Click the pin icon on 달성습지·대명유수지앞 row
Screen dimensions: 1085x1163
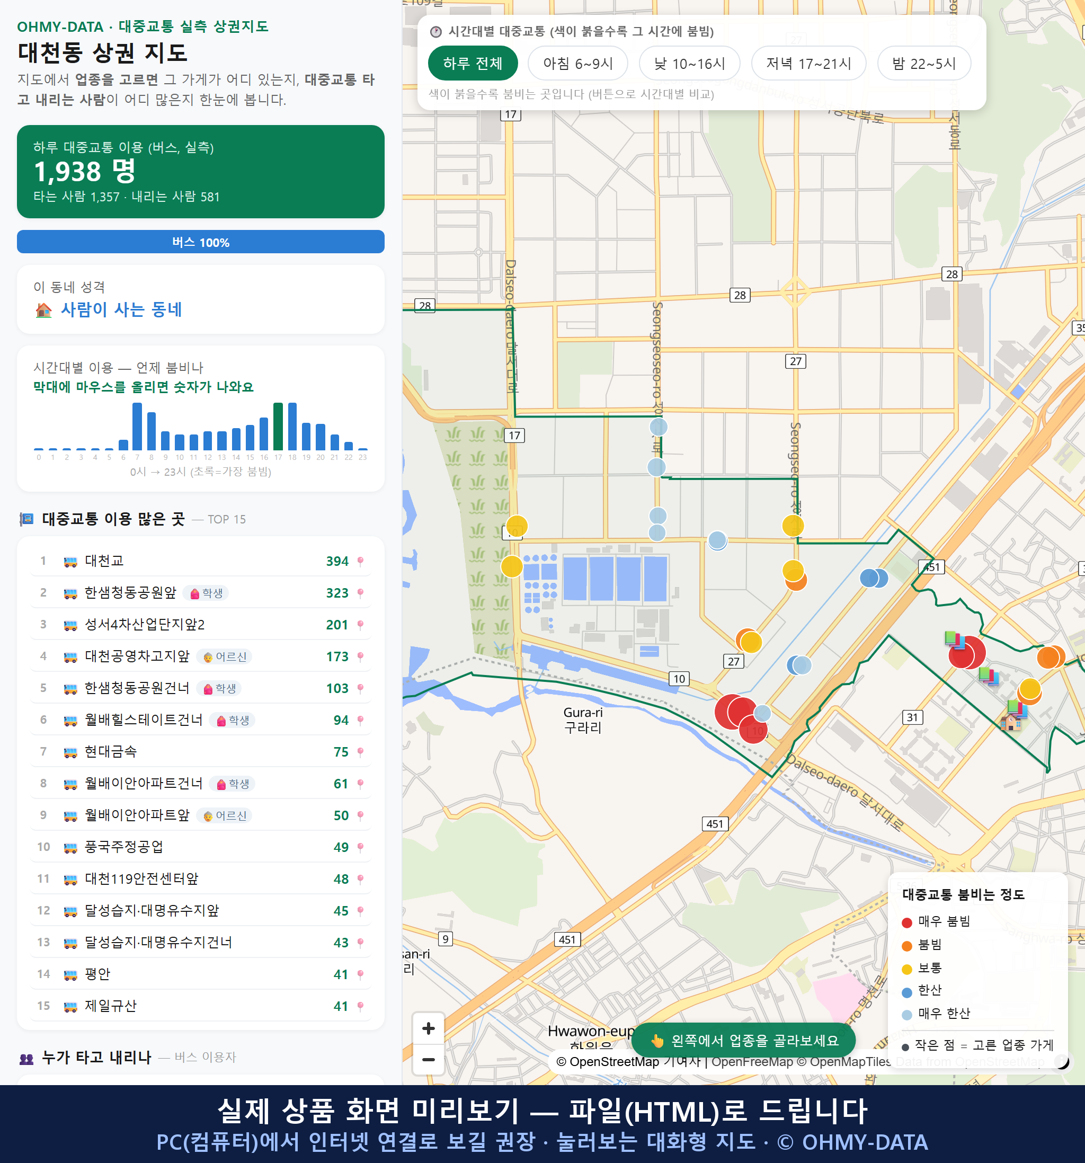coord(360,911)
